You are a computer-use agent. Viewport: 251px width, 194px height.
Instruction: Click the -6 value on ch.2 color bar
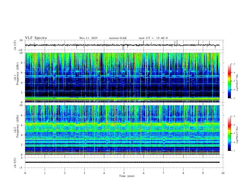[x=234, y=142]
